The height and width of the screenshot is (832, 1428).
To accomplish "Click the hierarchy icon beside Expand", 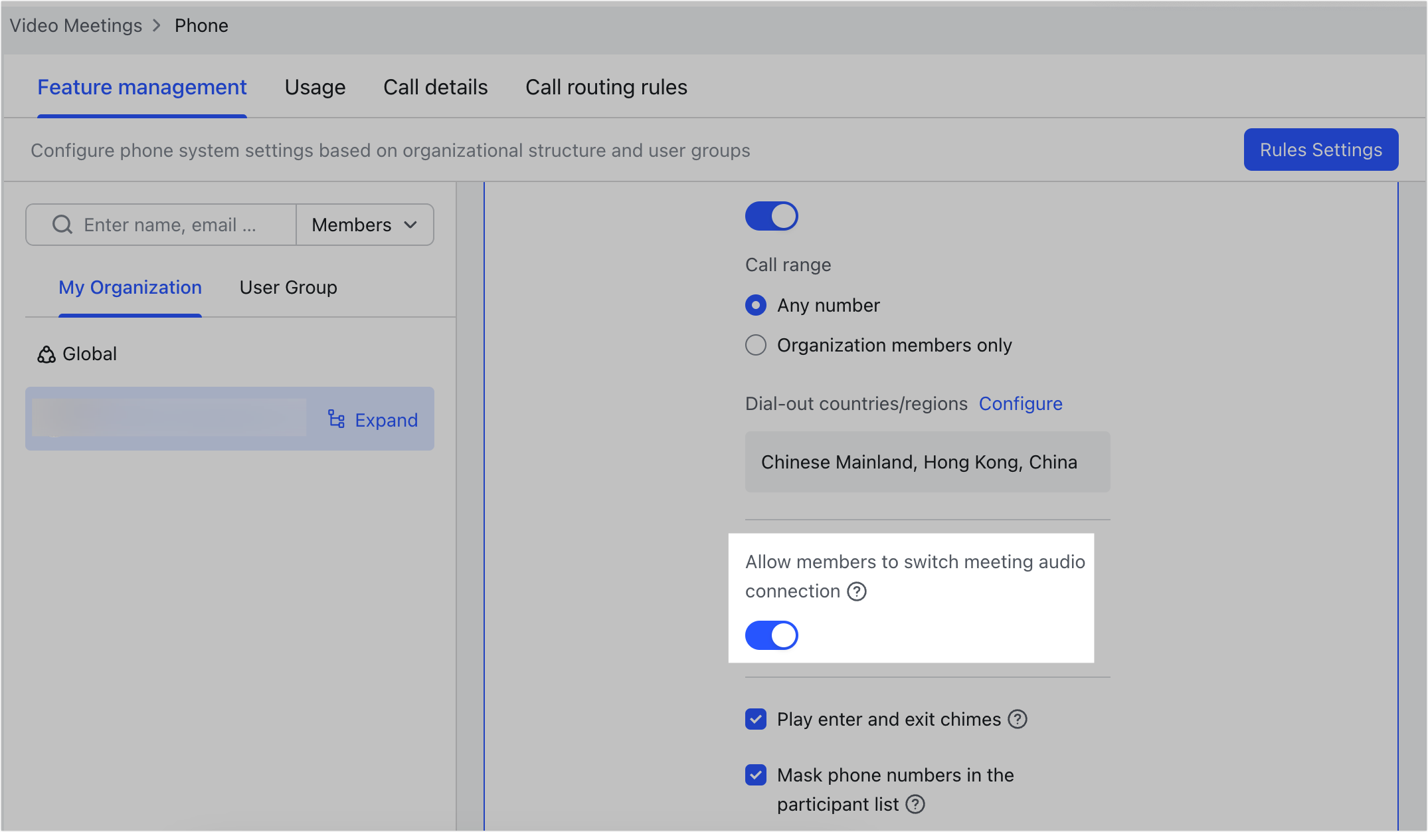I will [335, 419].
